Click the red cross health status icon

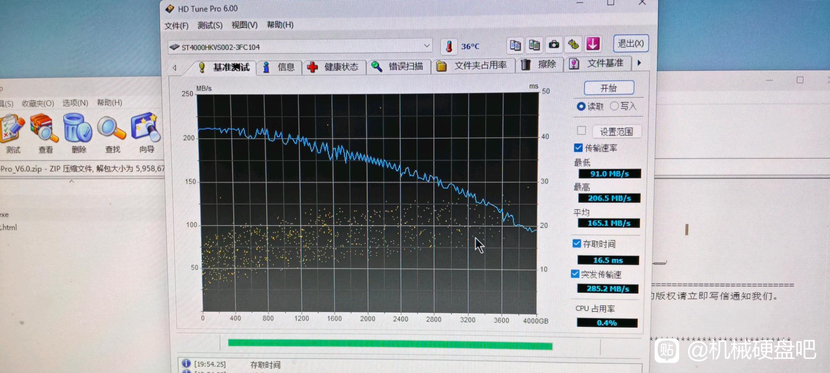coord(312,67)
